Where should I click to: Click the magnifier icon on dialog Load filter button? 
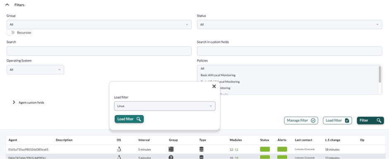139,119
